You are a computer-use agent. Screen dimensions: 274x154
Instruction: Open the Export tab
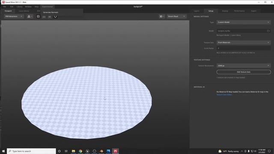(x=253, y=11)
